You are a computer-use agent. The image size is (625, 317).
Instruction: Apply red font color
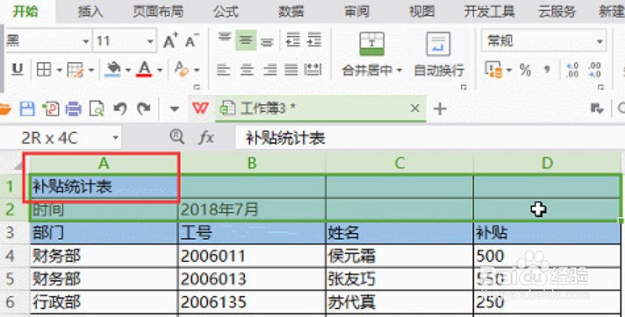click(144, 69)
